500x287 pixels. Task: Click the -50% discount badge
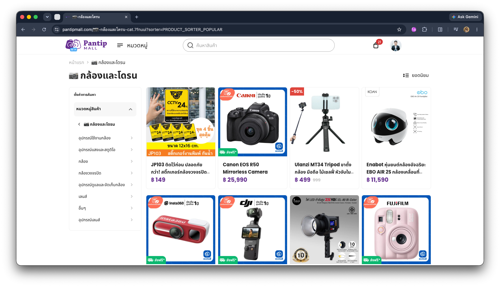(x=297, y=91)
